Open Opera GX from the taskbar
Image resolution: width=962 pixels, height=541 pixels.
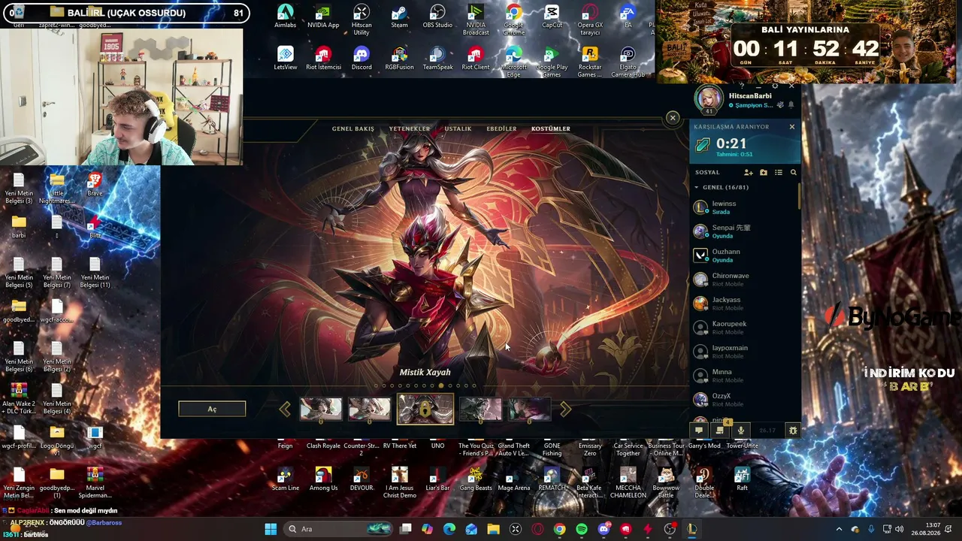(537, 529)
